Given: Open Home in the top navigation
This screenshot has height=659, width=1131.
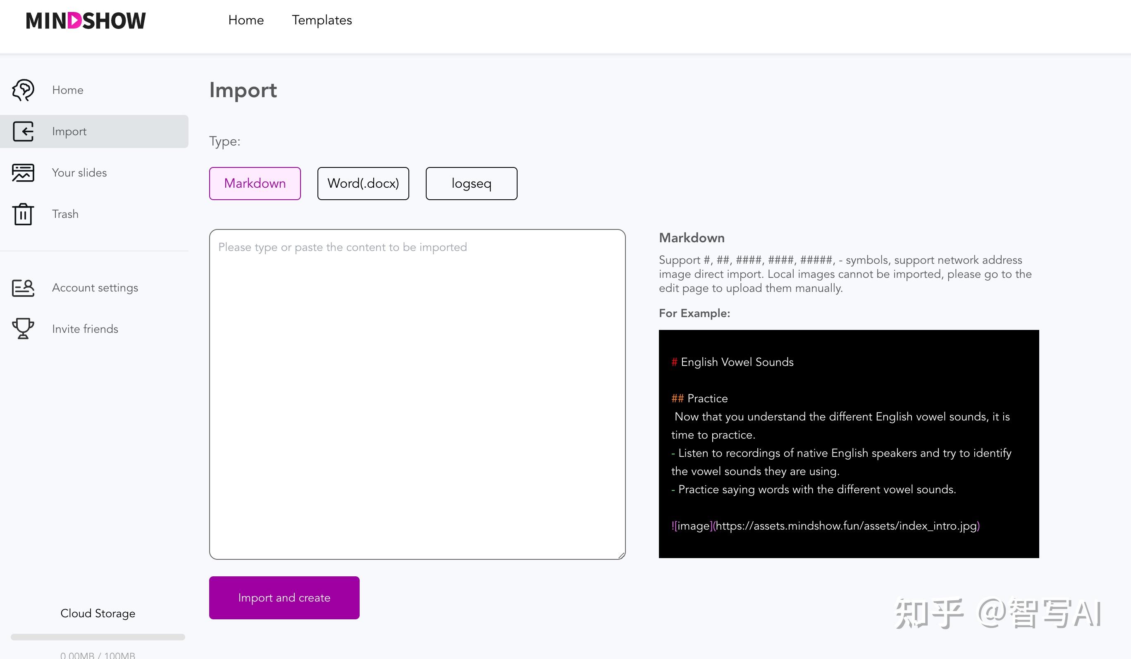Looking at the screenshot, I should (x=246, y=20).
